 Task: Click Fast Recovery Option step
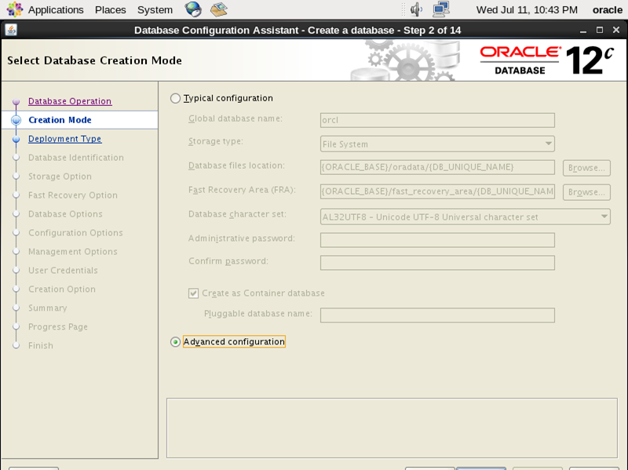[72, 195]
